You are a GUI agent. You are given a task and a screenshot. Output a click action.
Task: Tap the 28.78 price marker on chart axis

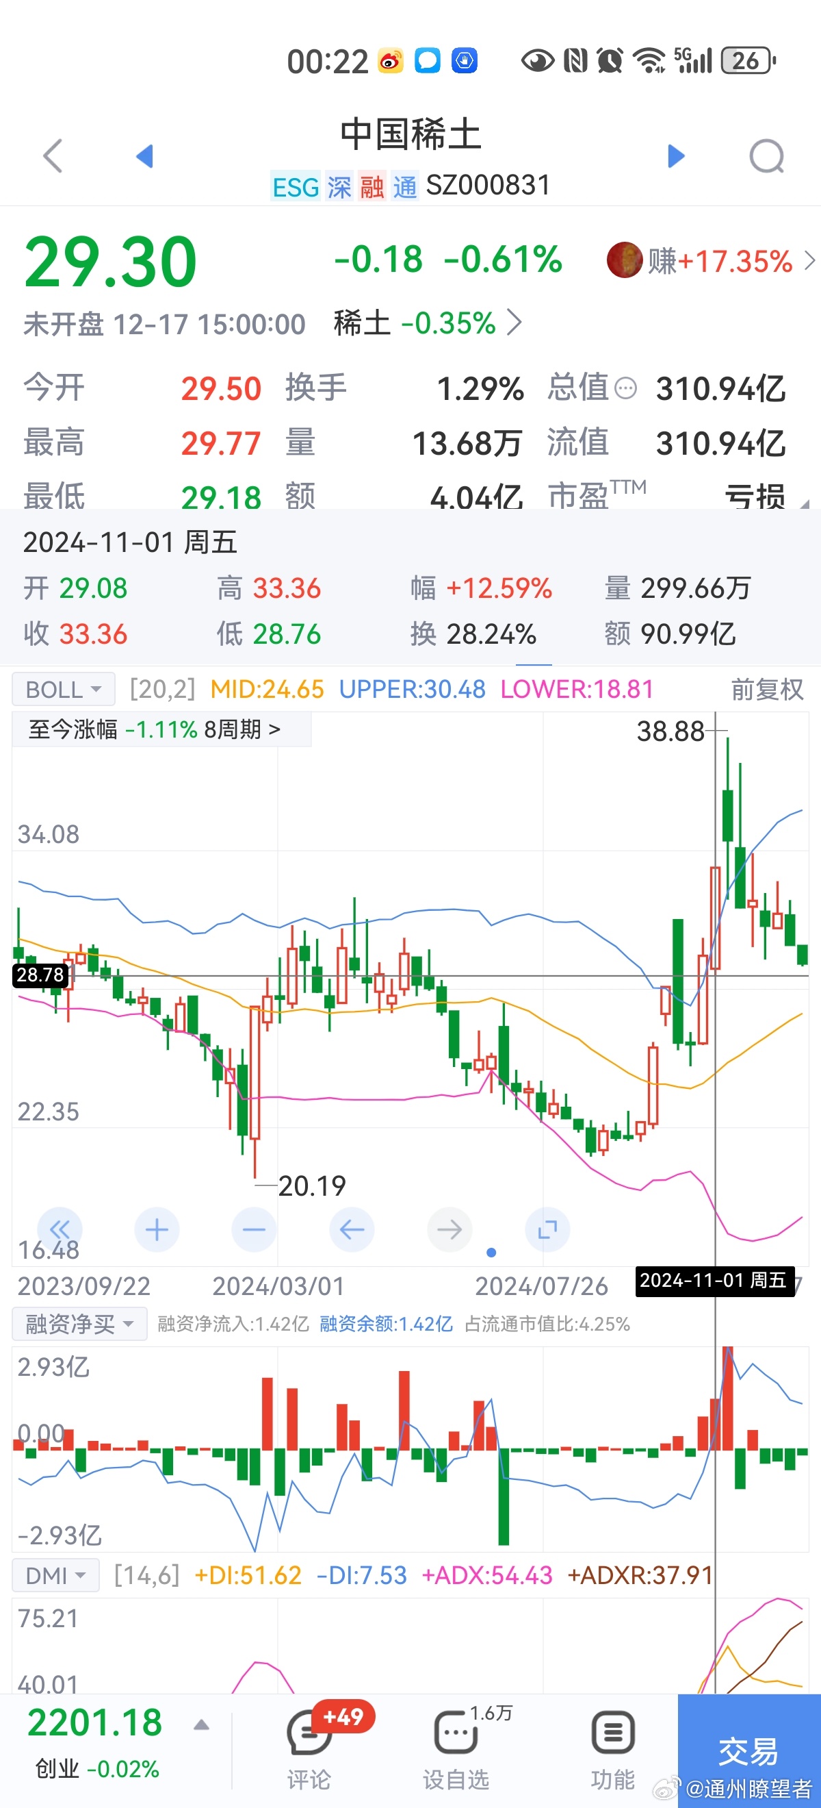(40, 975)
